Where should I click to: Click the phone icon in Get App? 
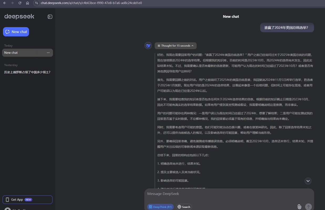[x=7, y=199]
